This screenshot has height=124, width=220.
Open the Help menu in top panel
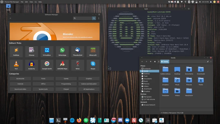(x=40, y=2)
